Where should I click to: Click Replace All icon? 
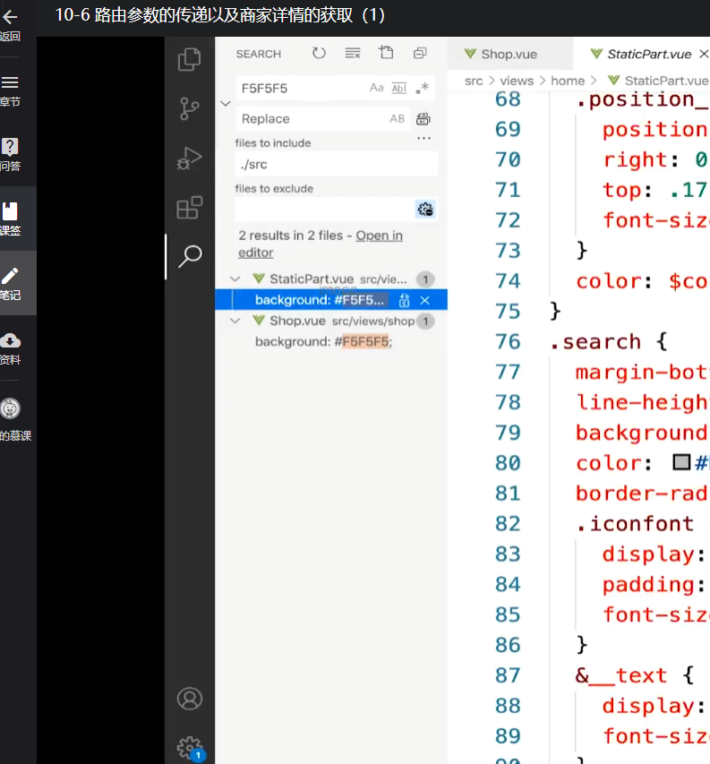tap(423, 118)
